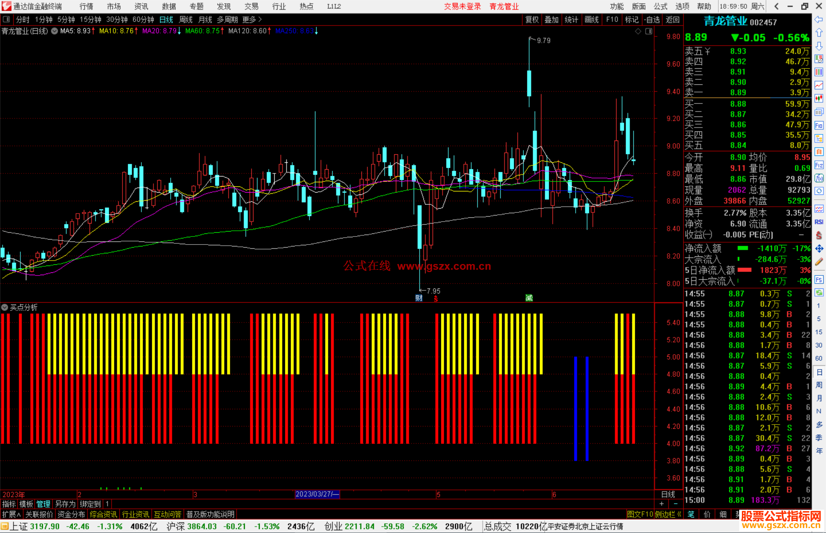Open the 行情 menu
Viewport: 826px width, 533px height.
[x=86, y=6]
